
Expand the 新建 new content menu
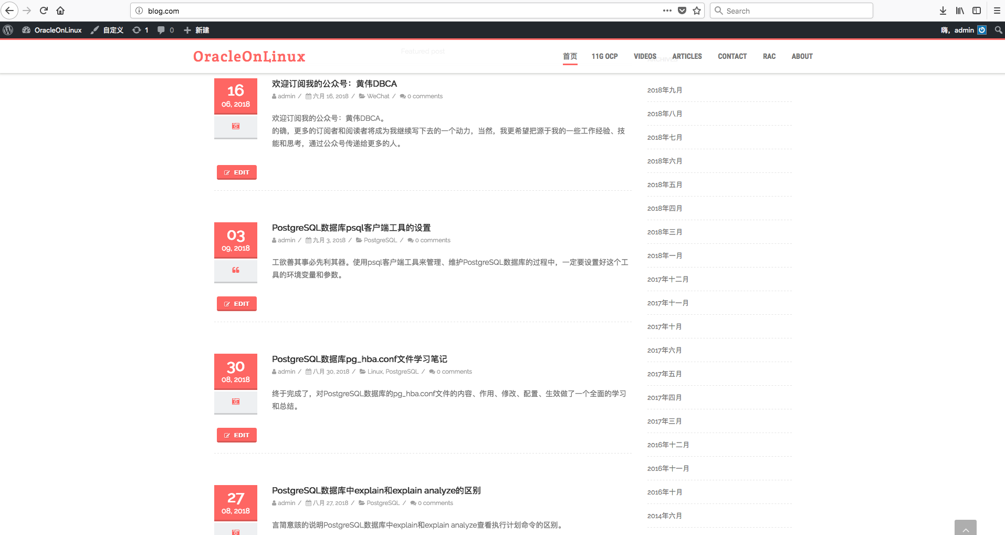pos(197,30)
